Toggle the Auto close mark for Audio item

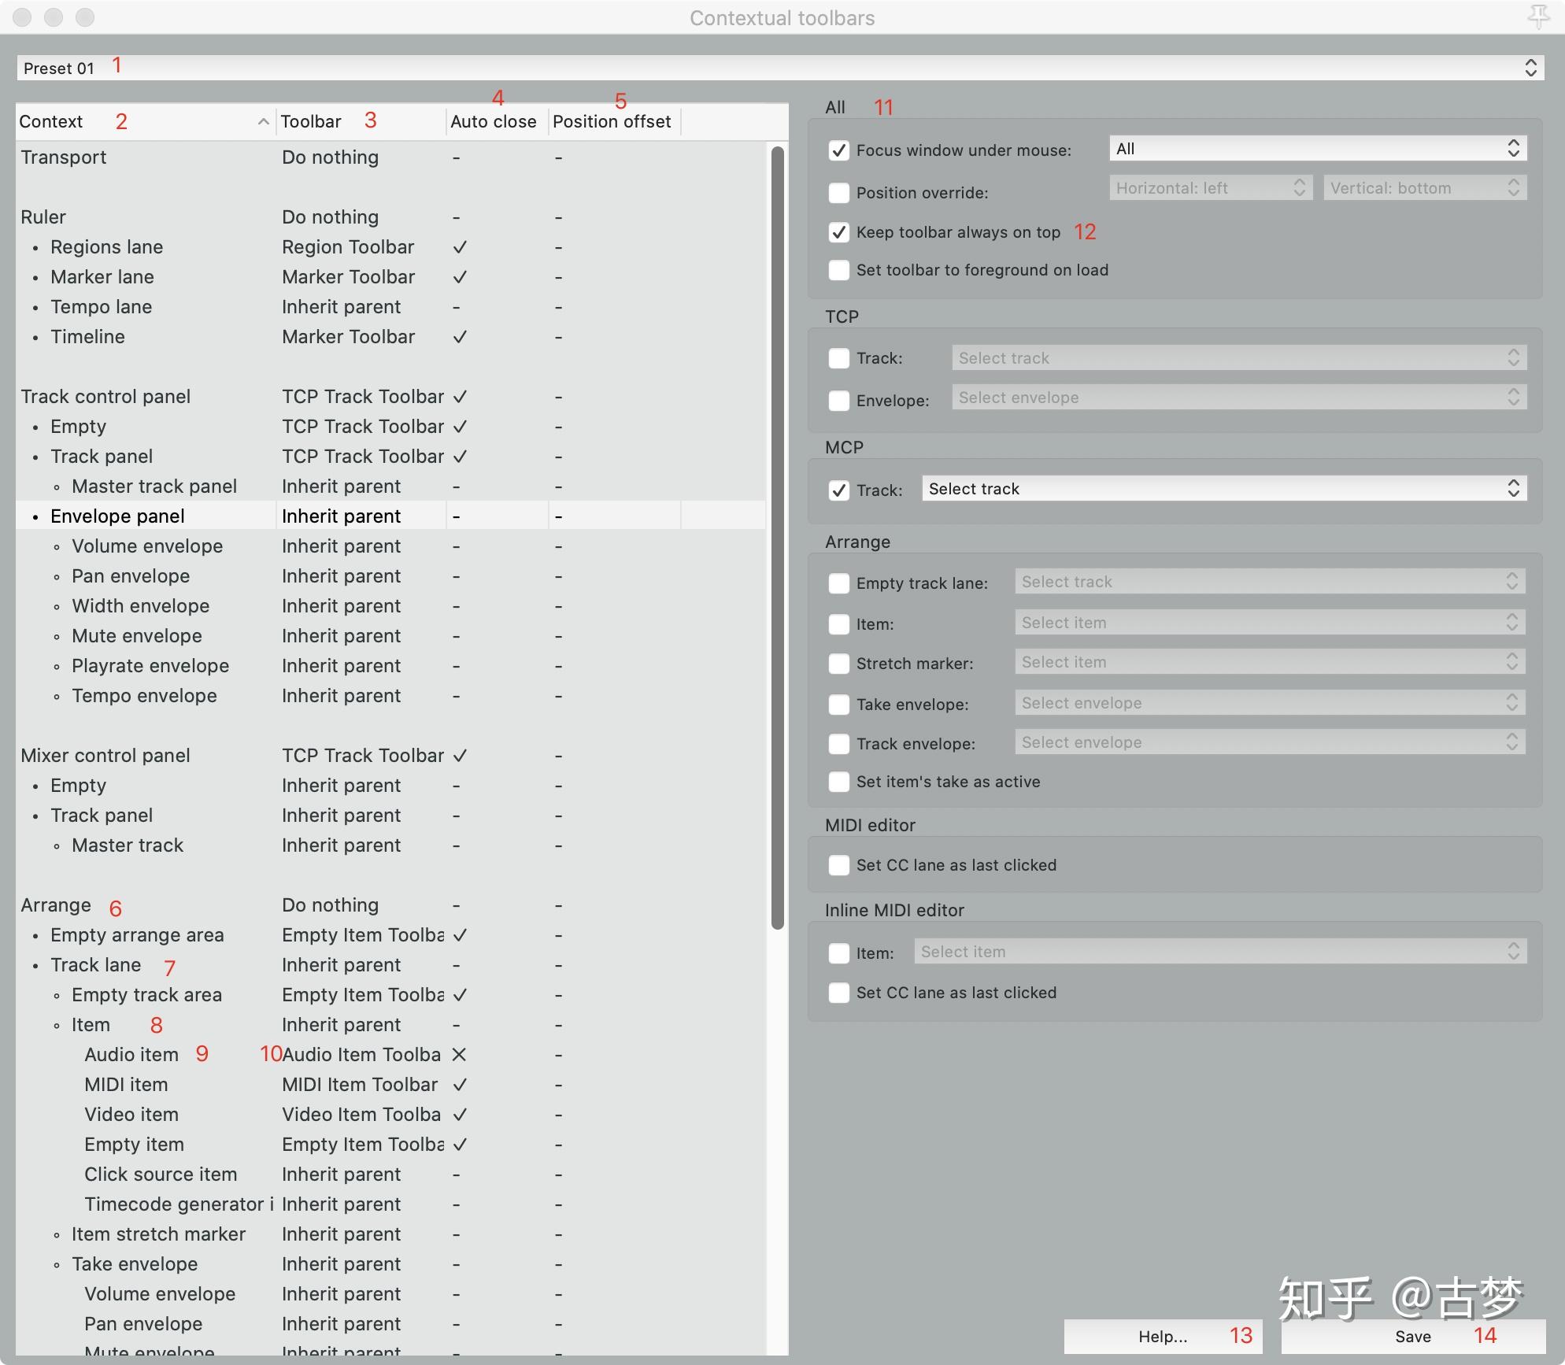coord(460,1054)
